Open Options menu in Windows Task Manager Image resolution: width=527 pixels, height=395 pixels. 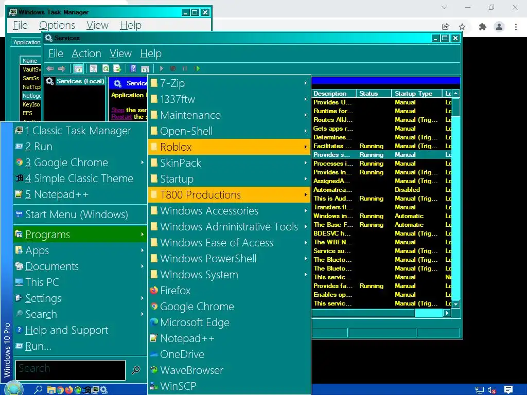[x=57, y=25]
